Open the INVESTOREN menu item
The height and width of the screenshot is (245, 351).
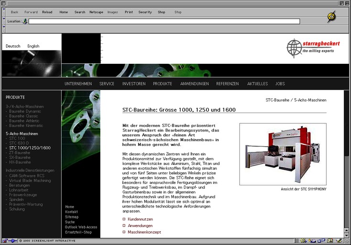pyautogui.click(x=134, y=84)
